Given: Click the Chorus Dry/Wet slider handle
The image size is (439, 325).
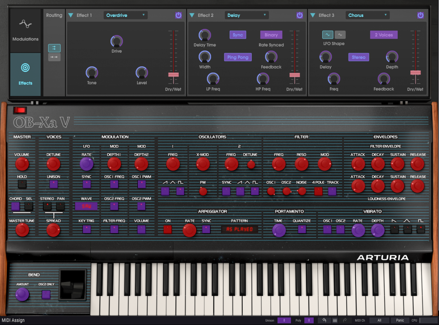Looking at the screenshot, I should click(x=415, y=73).
